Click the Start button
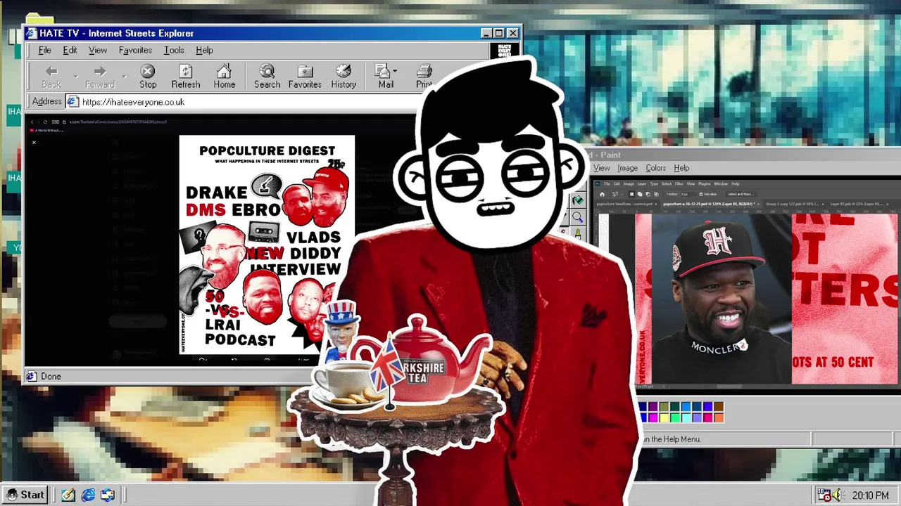This screenshot has height=506, width=901. pos(27,495)
